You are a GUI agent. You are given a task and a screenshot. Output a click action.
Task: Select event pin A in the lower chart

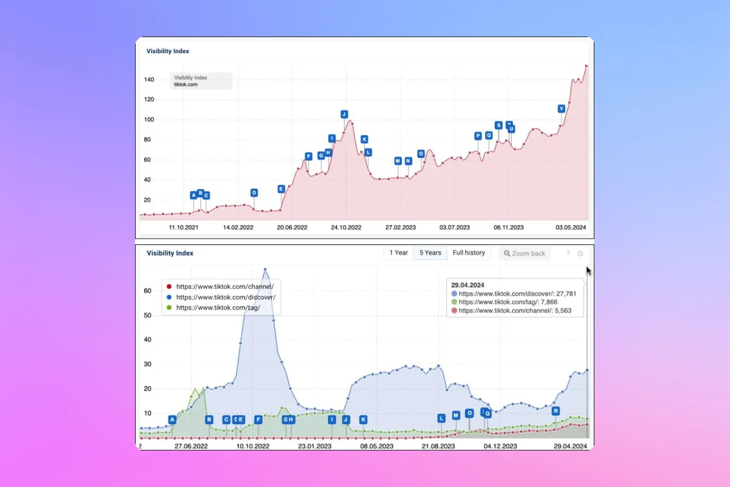point(172,419)
